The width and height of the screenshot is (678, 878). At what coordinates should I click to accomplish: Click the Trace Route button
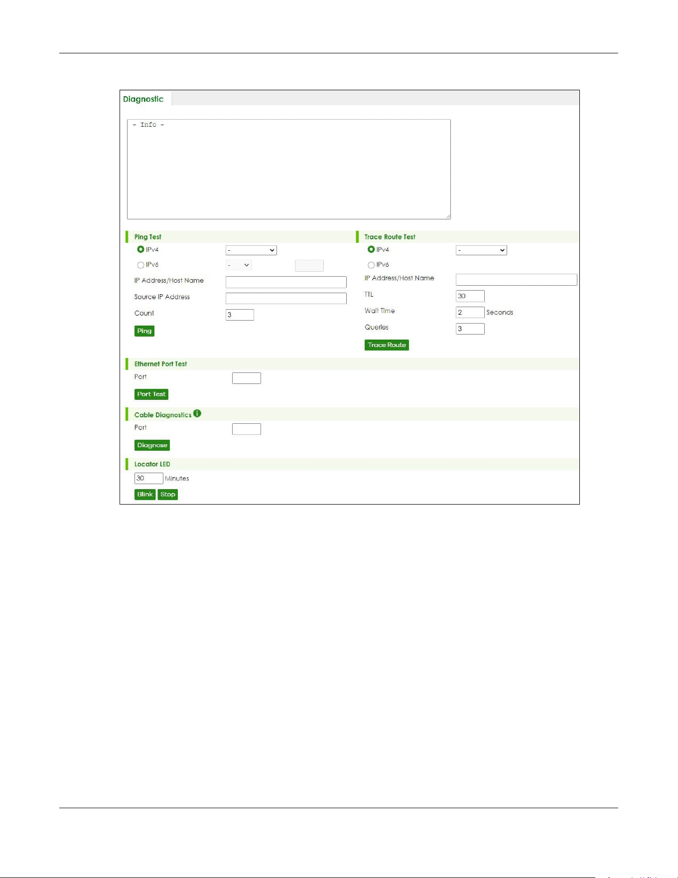coord(387,345)
